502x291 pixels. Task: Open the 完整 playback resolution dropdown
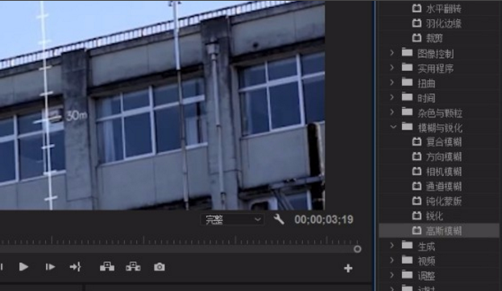[x=232, y=219]
